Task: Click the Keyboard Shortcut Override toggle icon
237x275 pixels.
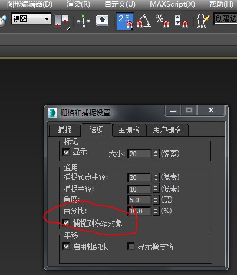Action: pos(103,21)
